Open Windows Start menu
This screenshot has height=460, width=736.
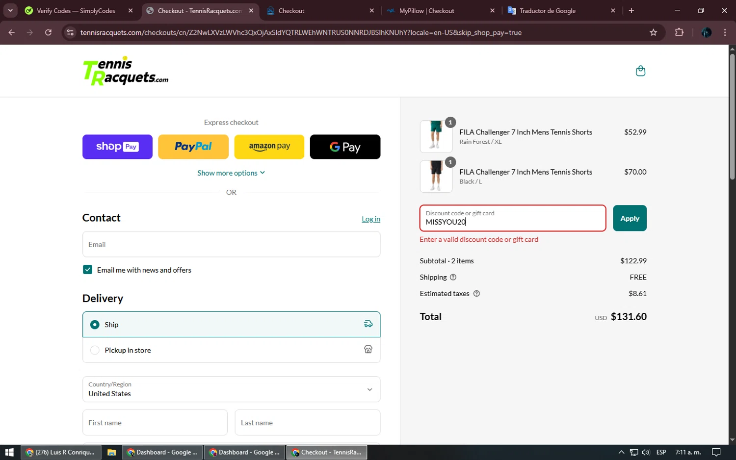[9, 452]
